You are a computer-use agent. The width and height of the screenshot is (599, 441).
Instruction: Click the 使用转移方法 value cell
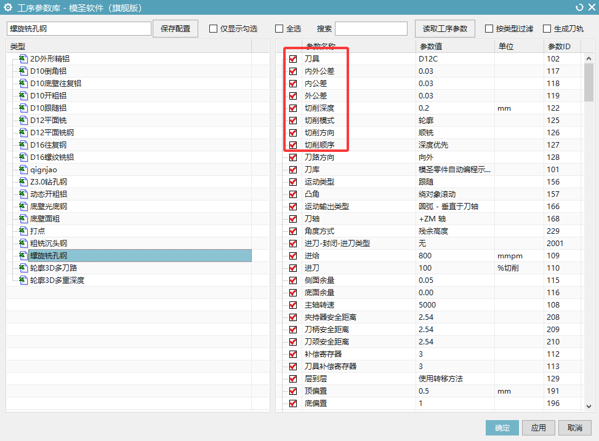pos(455,378)
